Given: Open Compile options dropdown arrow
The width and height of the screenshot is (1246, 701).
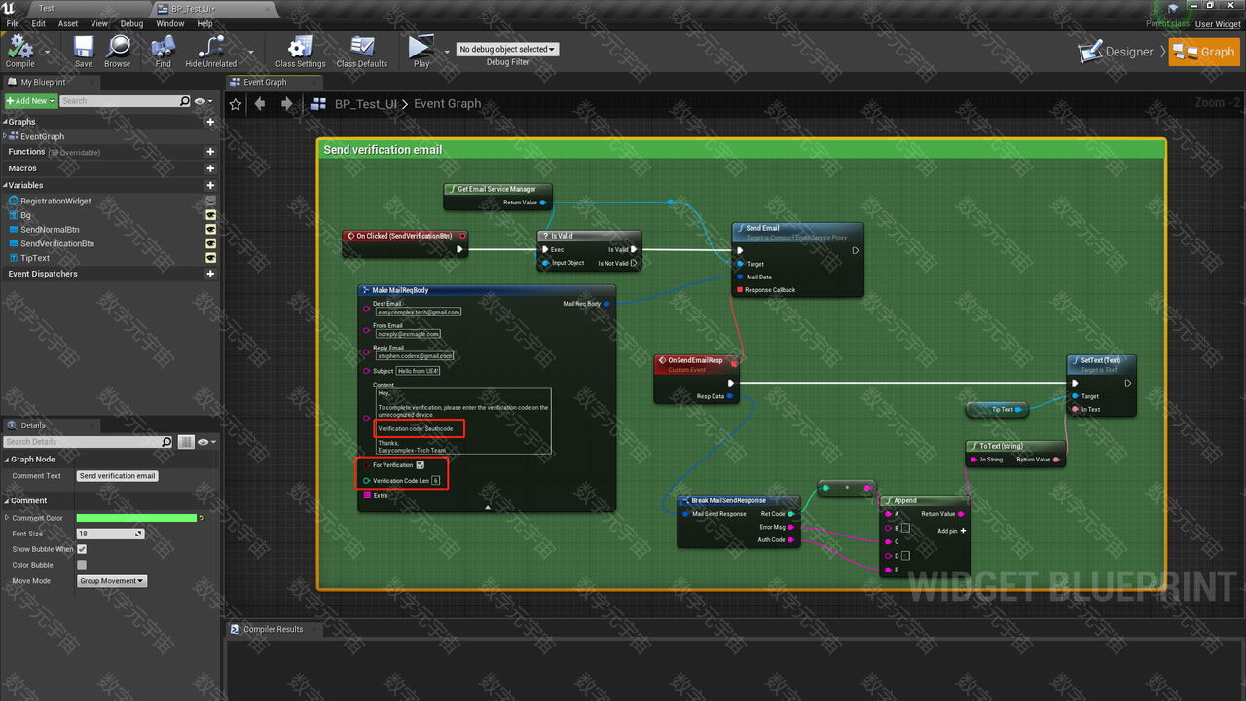Looking at the screenshot, I should click(47, 52).
